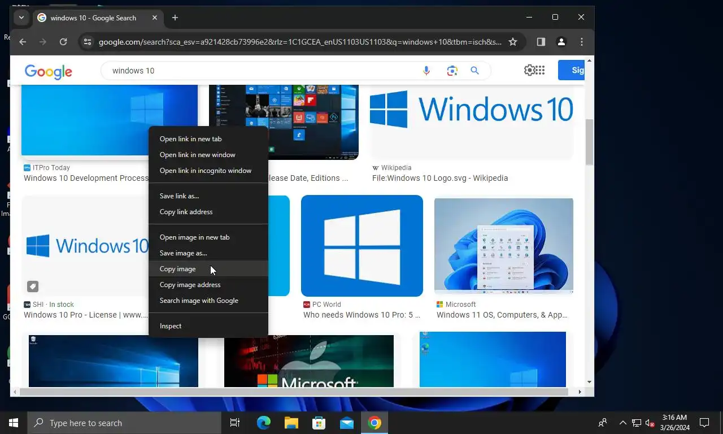Open the Chrome side panel icon
Viewport: 723px width, 434px height.
pos(541,42)
